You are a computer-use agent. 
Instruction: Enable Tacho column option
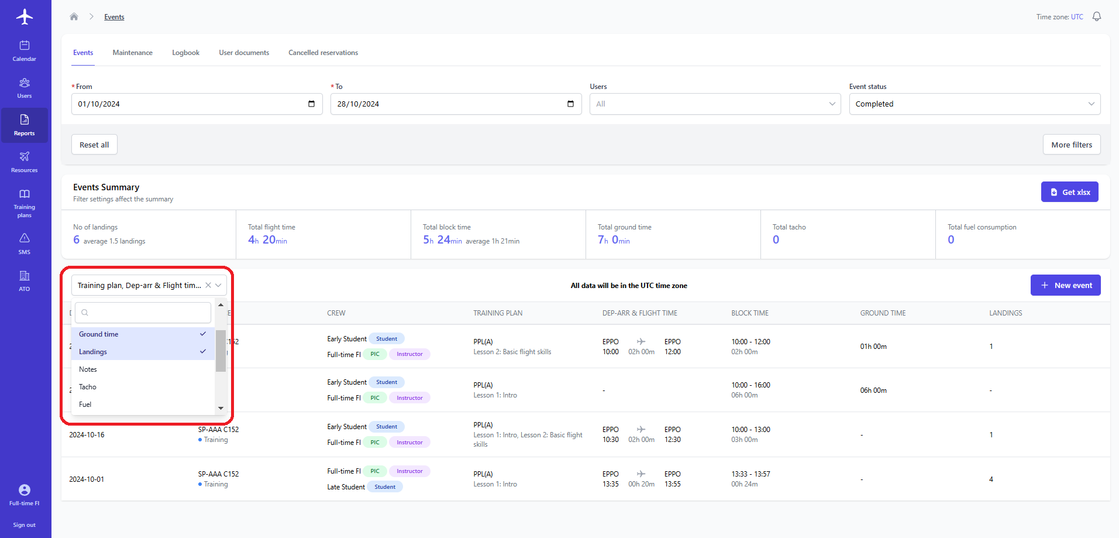143,387
